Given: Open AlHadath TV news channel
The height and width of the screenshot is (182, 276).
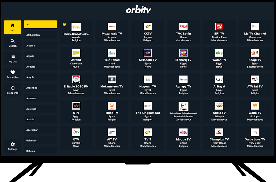Looking at the screenshot, I should pyautogui.click(x=148, y=58).
